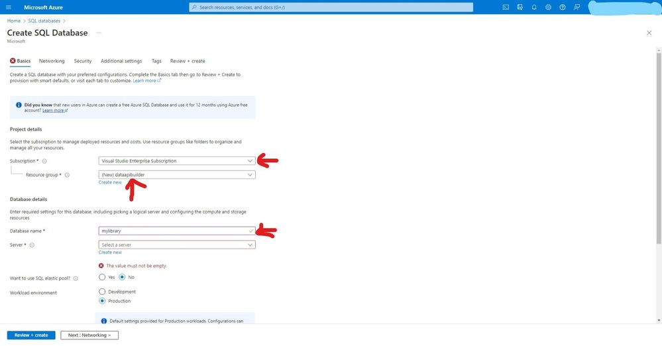Choose Production workload environment
Screen dimensions: 662x346
102,301
